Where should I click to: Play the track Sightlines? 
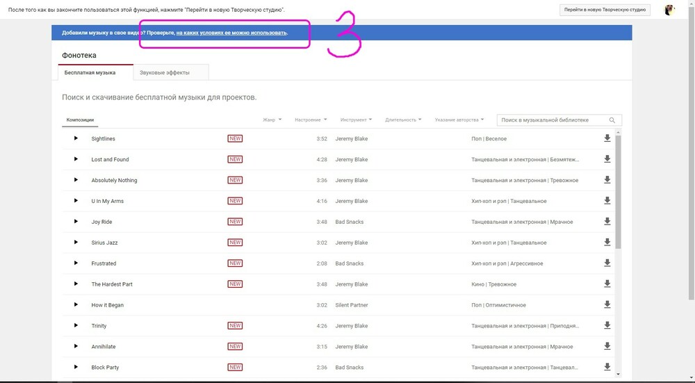point(76,138)
